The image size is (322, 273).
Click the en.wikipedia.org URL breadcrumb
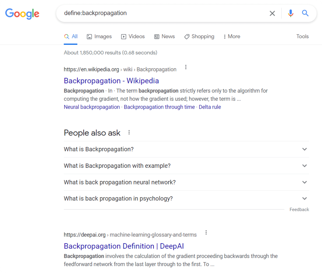(120, 69)
